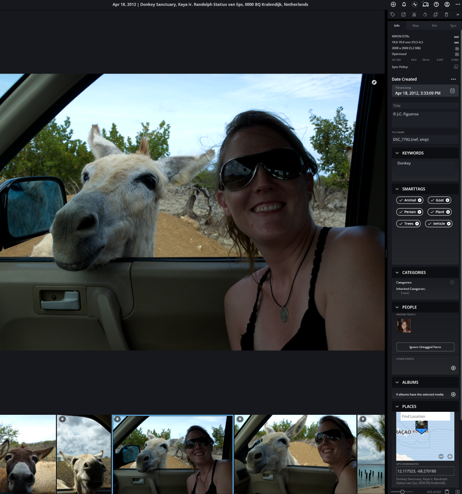The image size is (462, 494).
Task: Click the Sync Policy stack icon
Action: point(456,67)
